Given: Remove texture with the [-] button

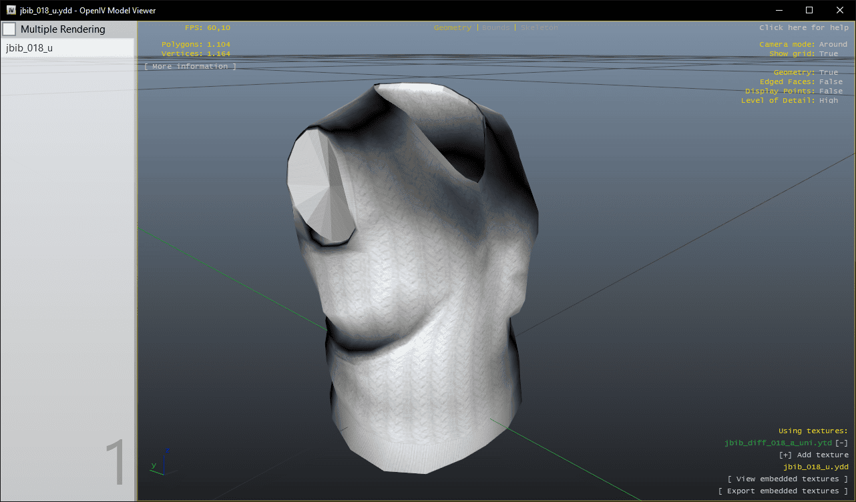Looking at the screenshot, I should [841, 443].
